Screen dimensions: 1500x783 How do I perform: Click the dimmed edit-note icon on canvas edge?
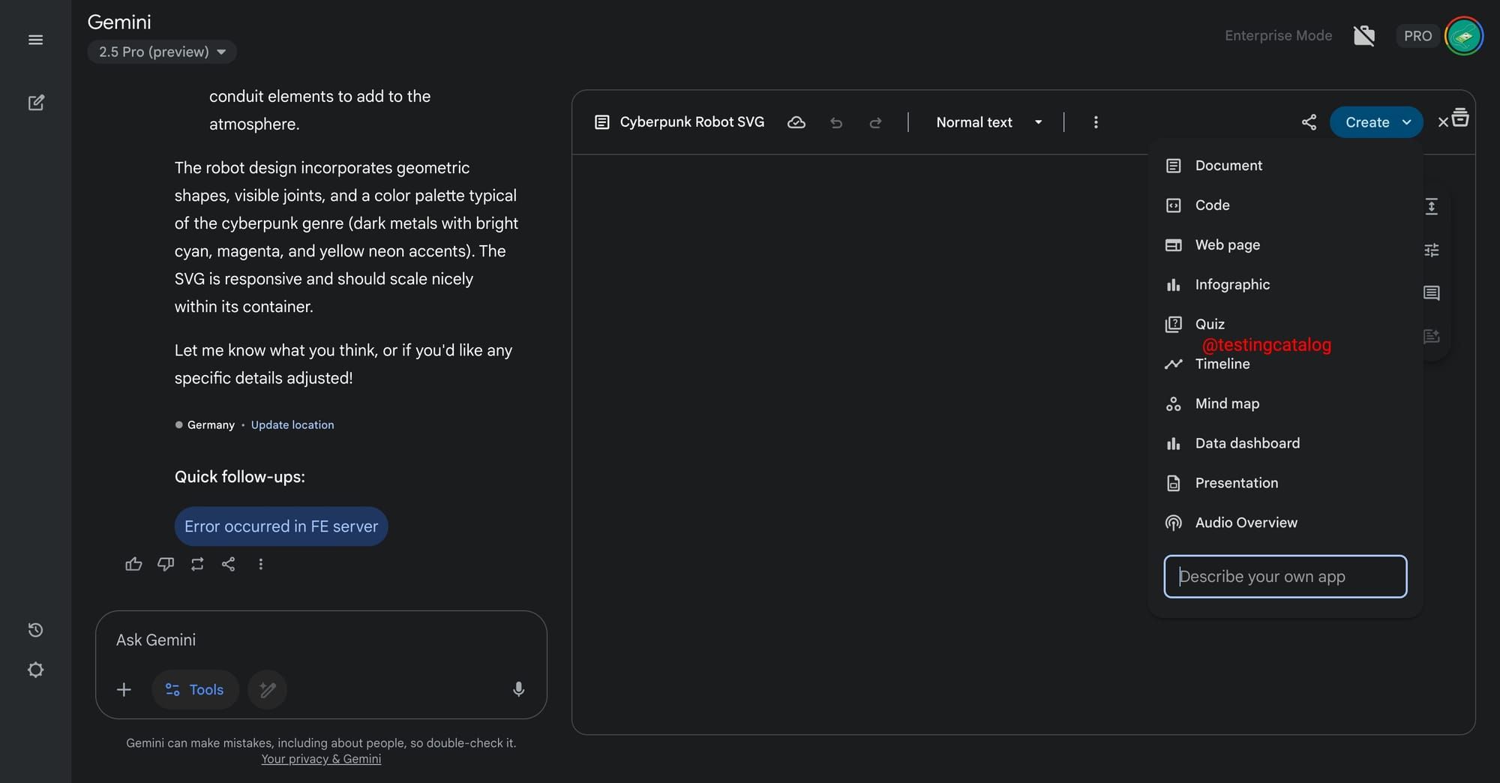1431,336
